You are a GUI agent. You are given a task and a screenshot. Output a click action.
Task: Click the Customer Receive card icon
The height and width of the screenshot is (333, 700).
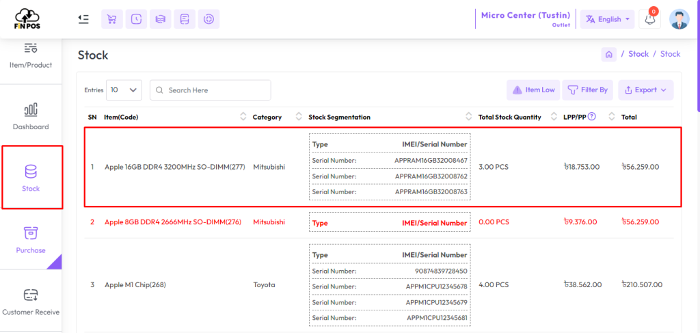click(x=31, y=295)
